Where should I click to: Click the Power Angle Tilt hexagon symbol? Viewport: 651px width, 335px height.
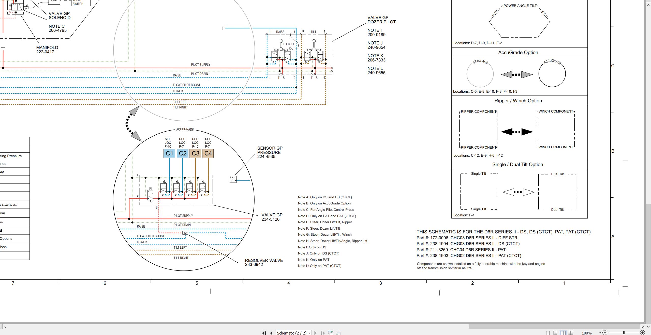[x=520, y=22]
